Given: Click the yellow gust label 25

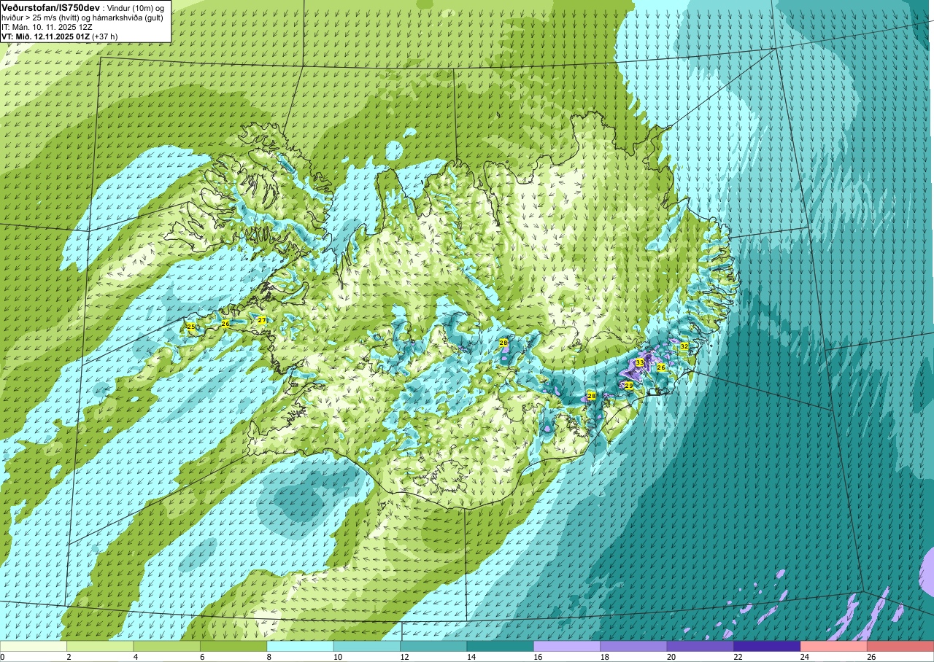Looking at the screenshot, I should tap(191, 327).
